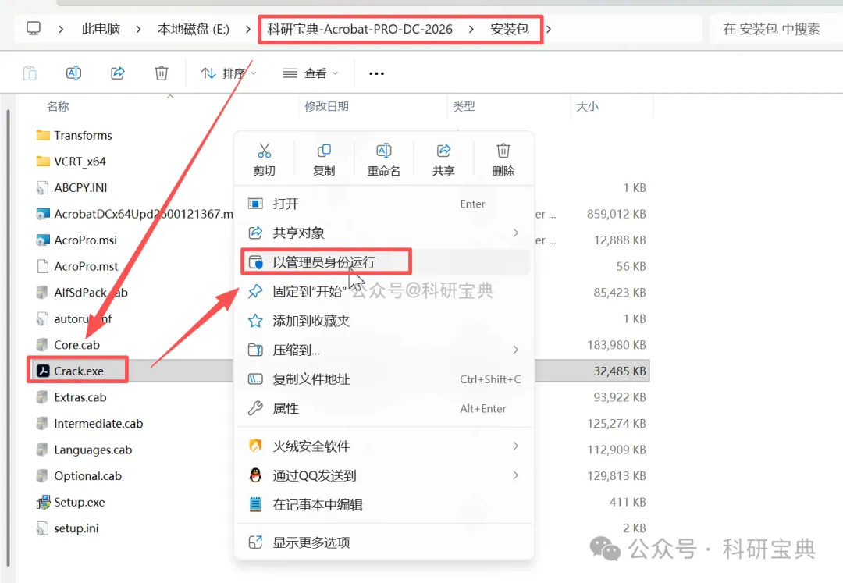843x583 pixels.
Task: Sort by the 修改日期 column header
Action: point(326,106)
